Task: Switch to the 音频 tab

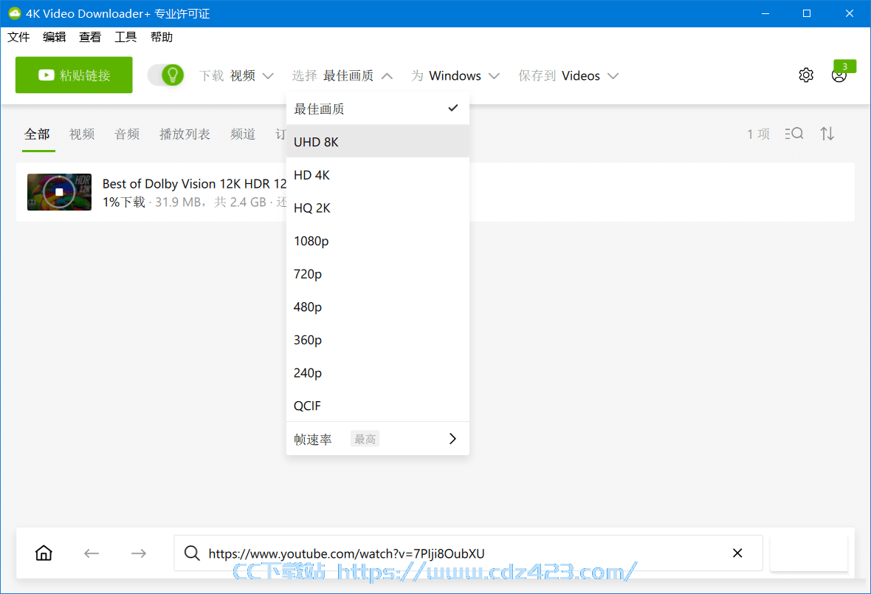Action: pos(127,134)
